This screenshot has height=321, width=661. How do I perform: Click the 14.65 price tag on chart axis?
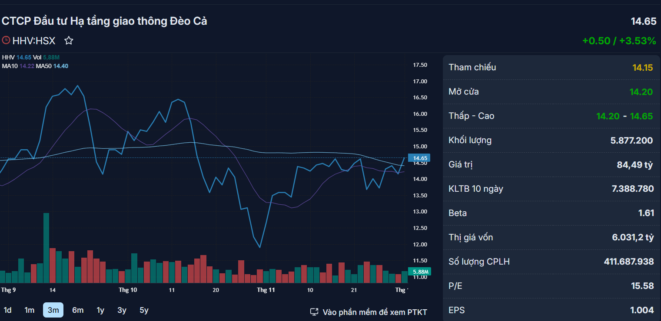click(419, 158)
